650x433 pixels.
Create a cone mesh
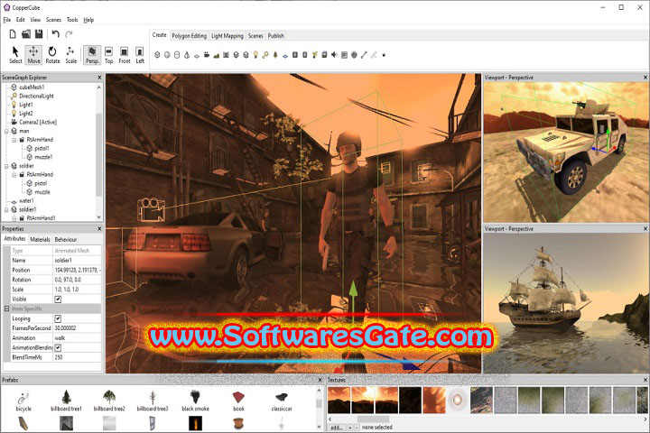(x=187, y=55)
